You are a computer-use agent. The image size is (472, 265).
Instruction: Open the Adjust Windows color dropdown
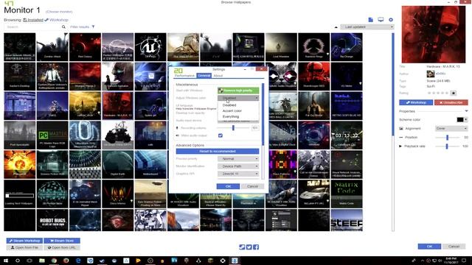238,98
